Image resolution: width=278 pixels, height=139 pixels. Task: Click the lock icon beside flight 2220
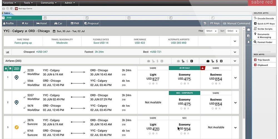(25, 72)
